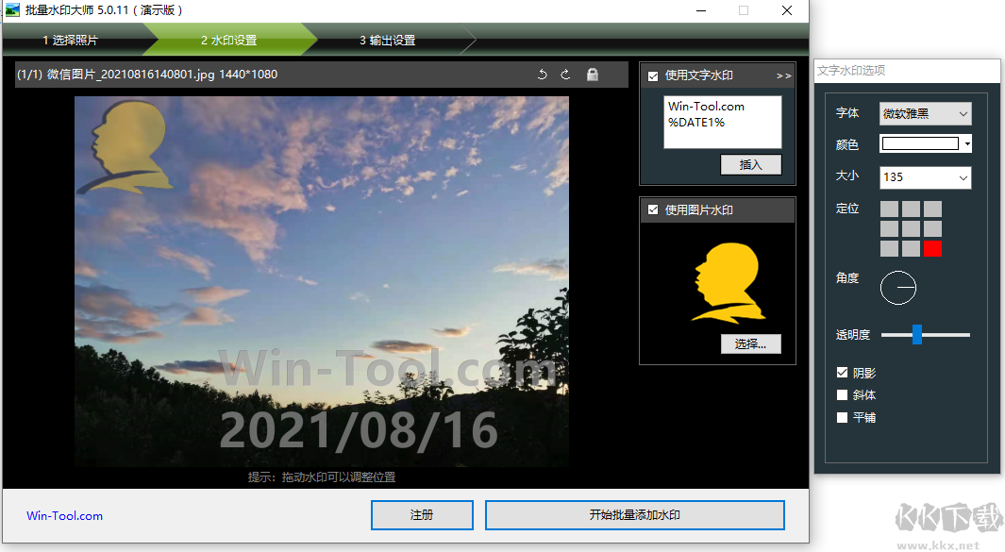Switch to the 1 选择照片 step tab
Viewport: 1005px width, 552px height.
[70, 41]
